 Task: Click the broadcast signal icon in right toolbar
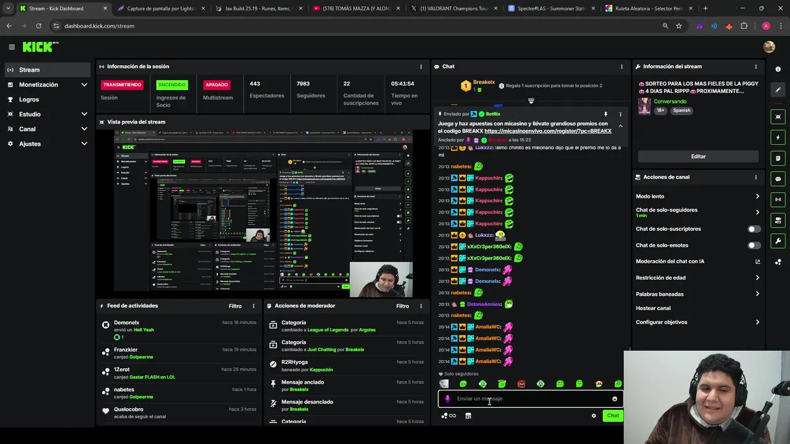(778, 199)
